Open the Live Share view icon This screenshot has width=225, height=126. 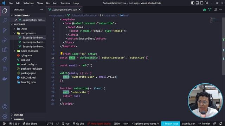click(x=5, y=59)
